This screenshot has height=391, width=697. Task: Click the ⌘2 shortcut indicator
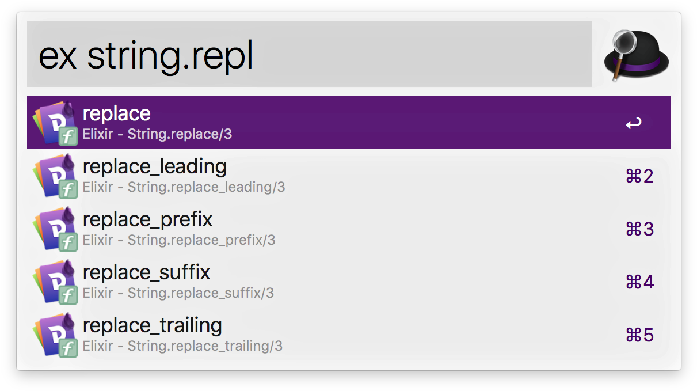(x=639, y=176)
